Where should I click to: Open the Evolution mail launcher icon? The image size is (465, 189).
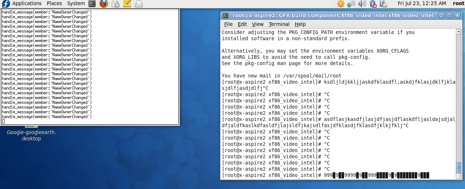pos(115,4)
